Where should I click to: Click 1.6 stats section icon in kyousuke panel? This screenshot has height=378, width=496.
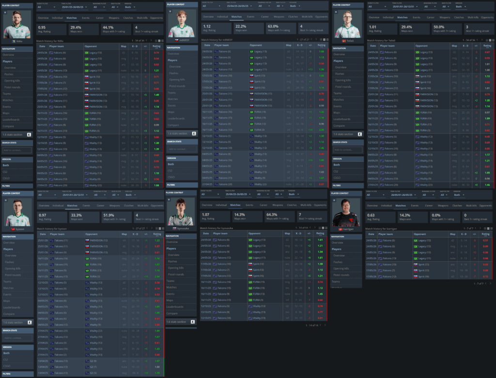pos(193,322)
